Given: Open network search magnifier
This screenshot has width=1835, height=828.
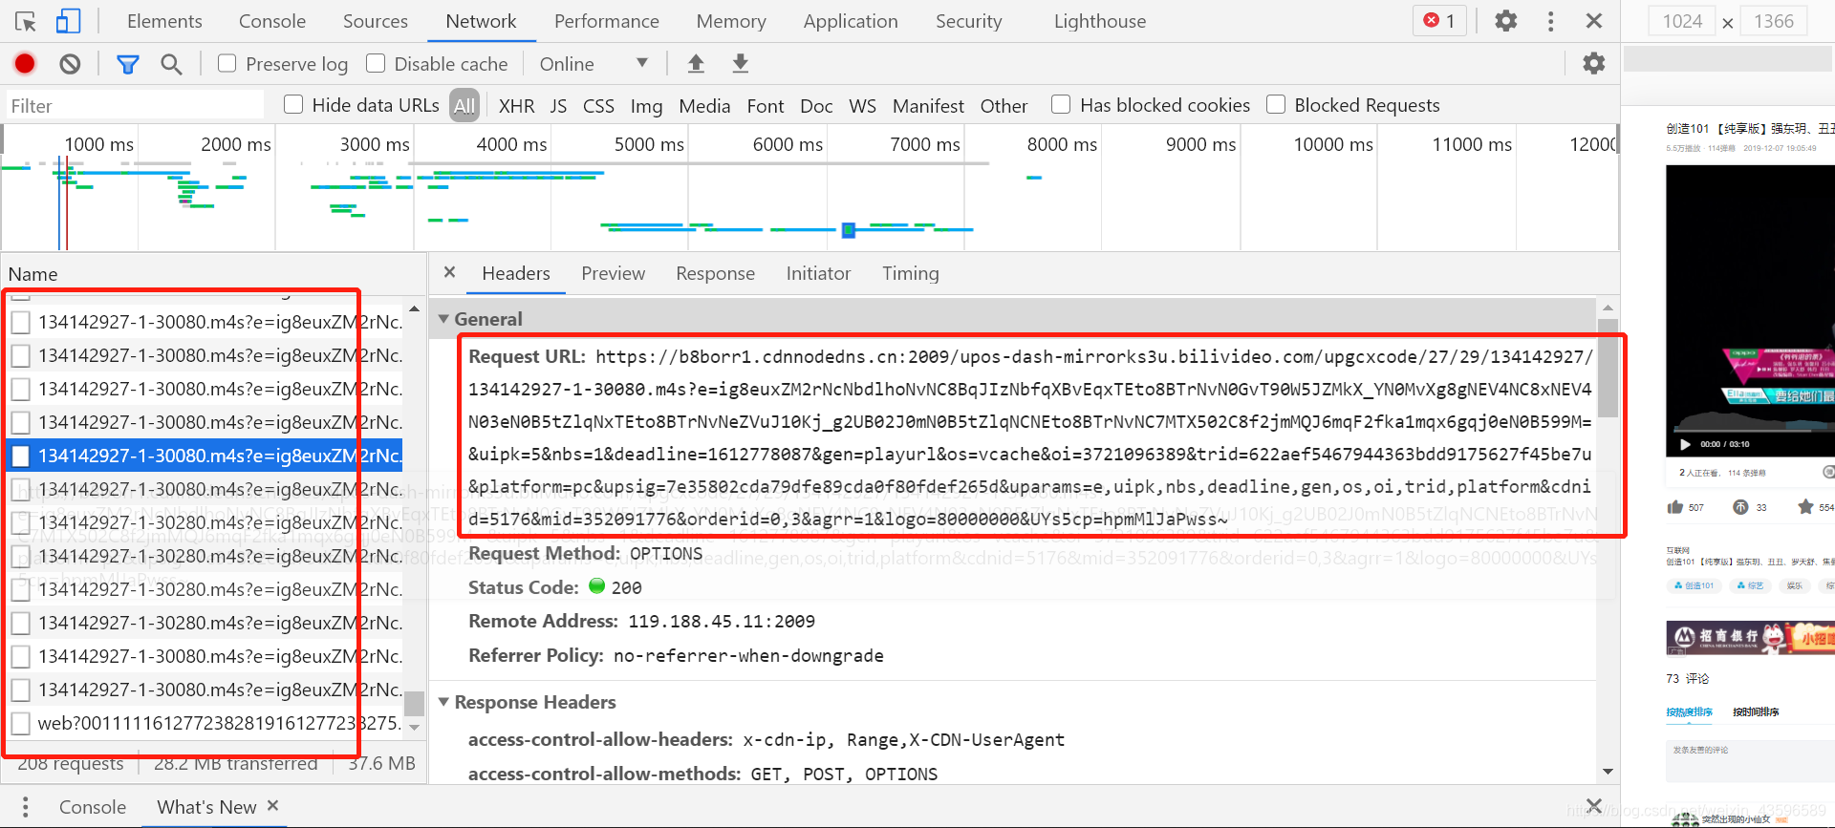Looking at the screenshot, I should pos(171,64).
